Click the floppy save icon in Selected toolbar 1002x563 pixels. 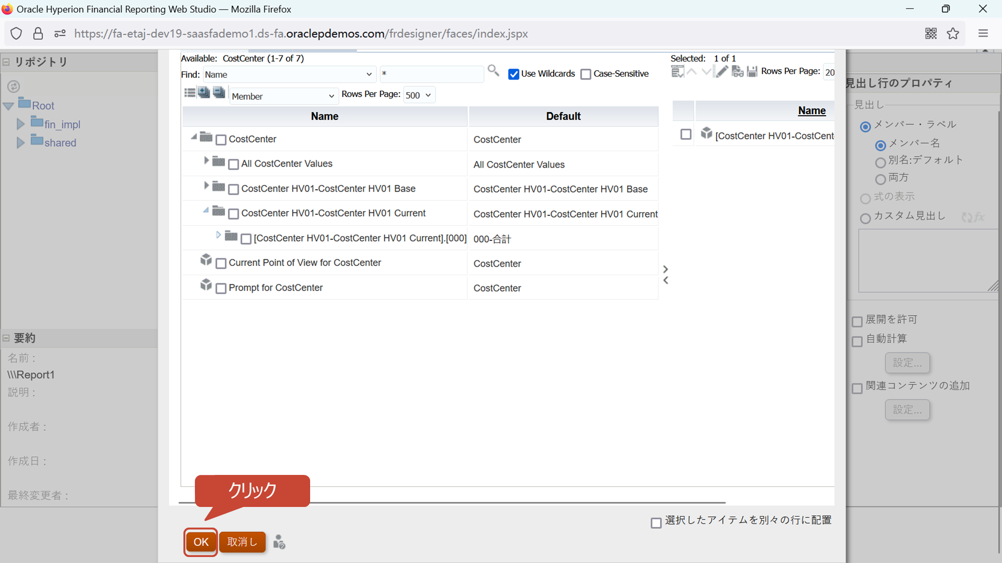(x=751, y=72)
